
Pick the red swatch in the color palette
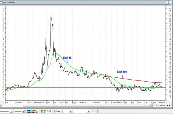click(35, 111)
